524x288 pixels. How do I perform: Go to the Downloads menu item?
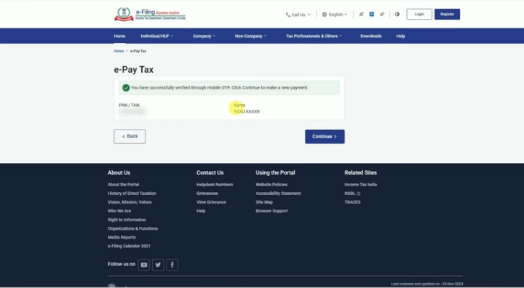coord(371,36)
